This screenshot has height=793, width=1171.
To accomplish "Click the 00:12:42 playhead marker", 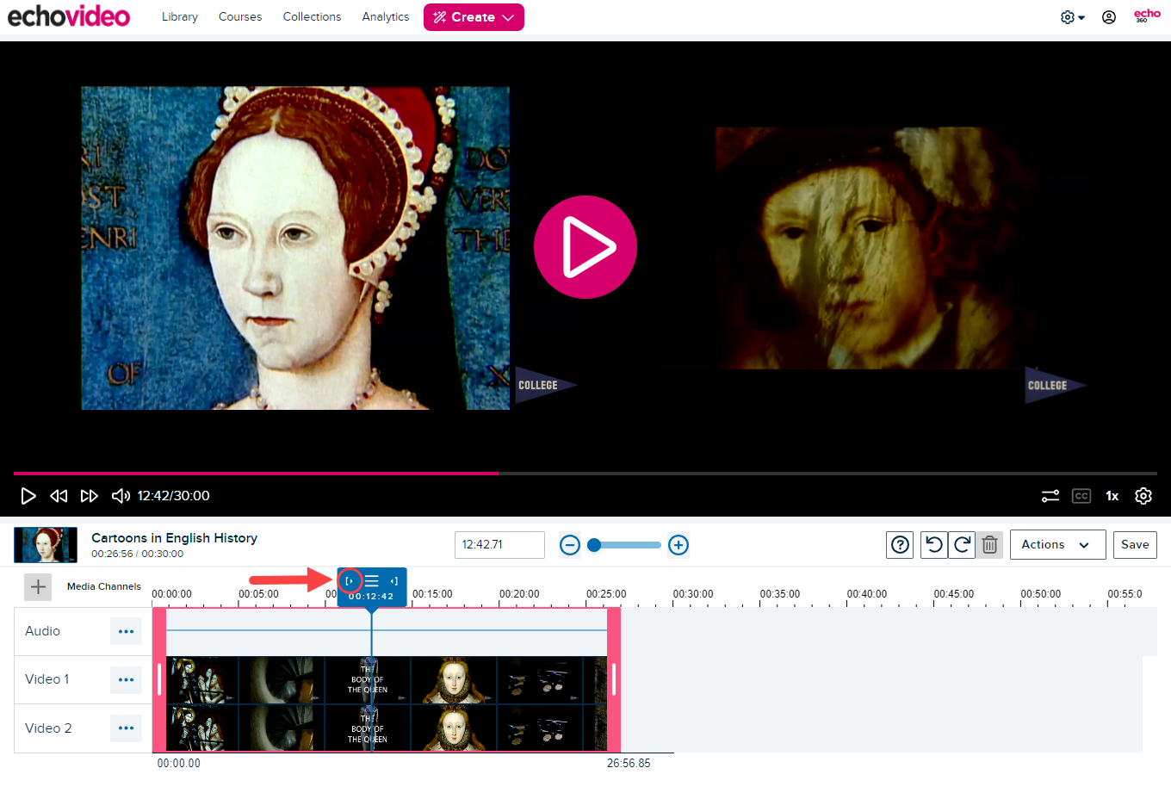I will pos(371,596).
